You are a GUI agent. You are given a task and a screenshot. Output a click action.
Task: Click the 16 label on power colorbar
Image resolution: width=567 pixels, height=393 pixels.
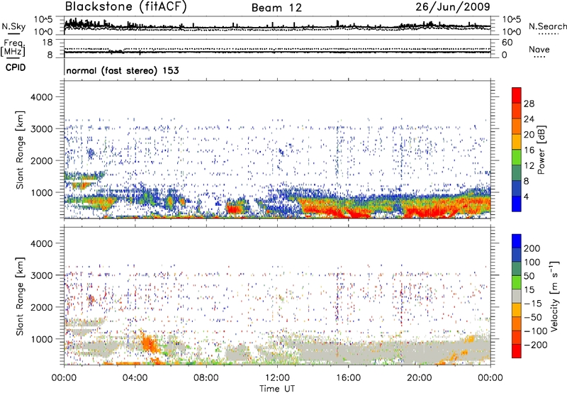pyautogui.click(x=529, y=150)
